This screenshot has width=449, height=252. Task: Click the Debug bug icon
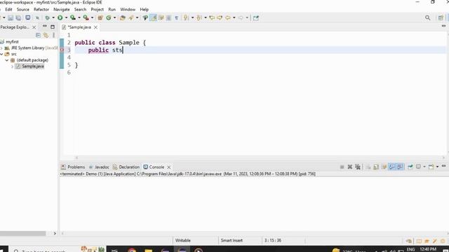47,17
